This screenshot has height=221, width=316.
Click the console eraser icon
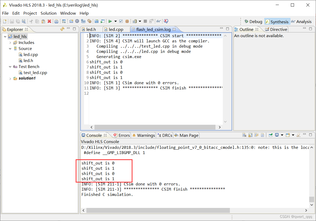[x=298, y=135]
